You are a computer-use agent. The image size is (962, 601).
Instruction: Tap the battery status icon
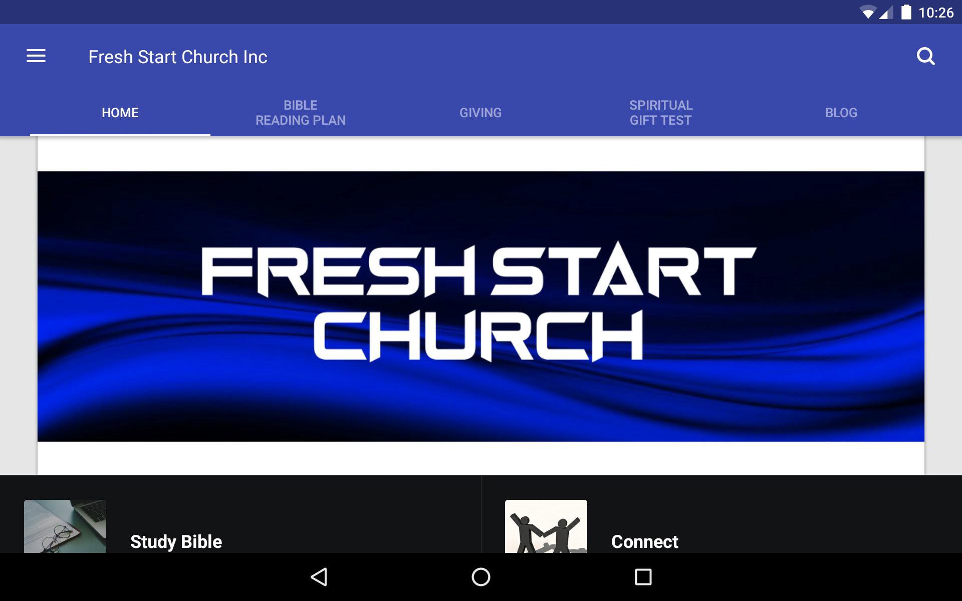coord(906,12)
